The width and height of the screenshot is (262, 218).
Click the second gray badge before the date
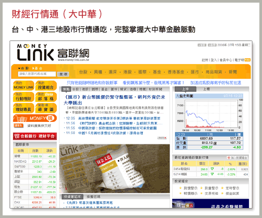point(212,45)
